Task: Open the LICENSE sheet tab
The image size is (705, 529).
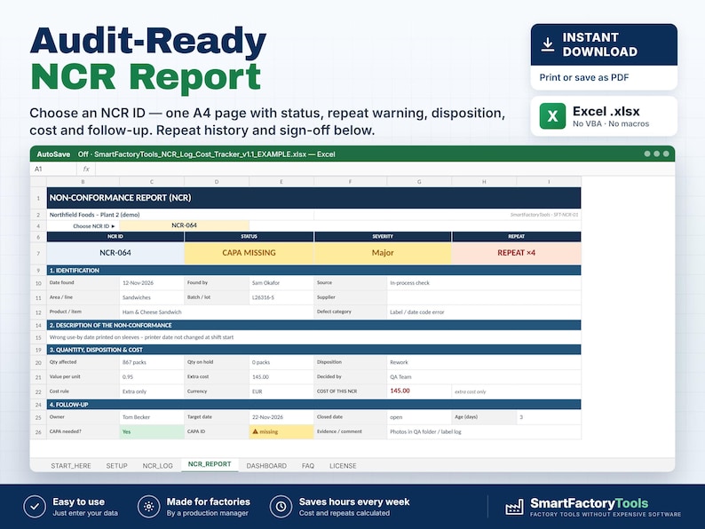Action: click(x=343, y=466)
